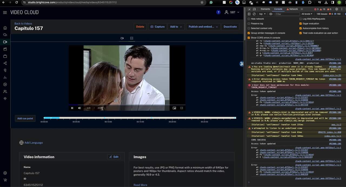Go Back to Videos

point(23,24)
